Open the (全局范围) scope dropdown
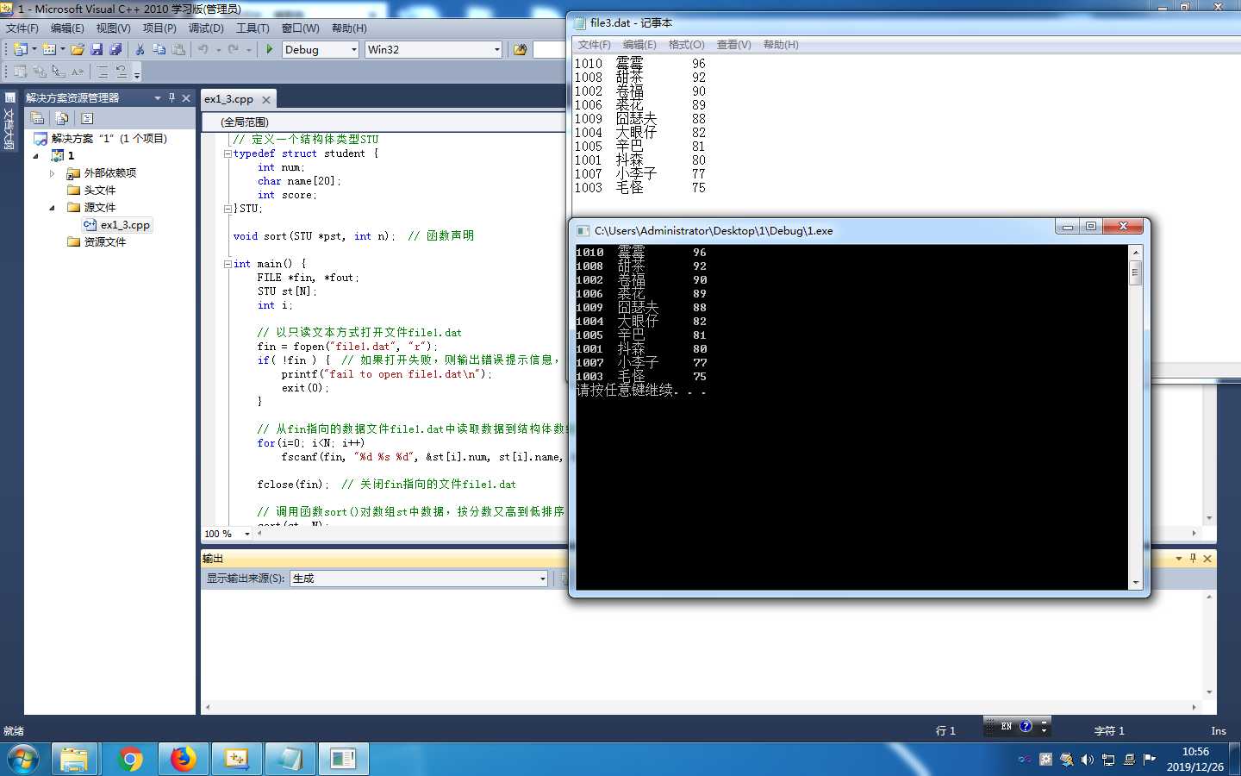This screenshot has width=1241, height=776. [x=384, y=122]
